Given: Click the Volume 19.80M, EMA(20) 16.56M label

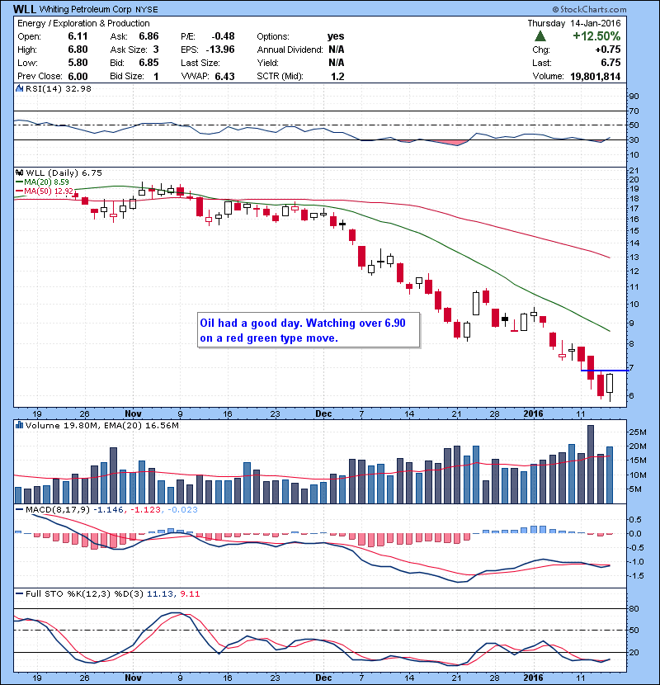Looking at the screenshot, I should [x=102, y=426].
